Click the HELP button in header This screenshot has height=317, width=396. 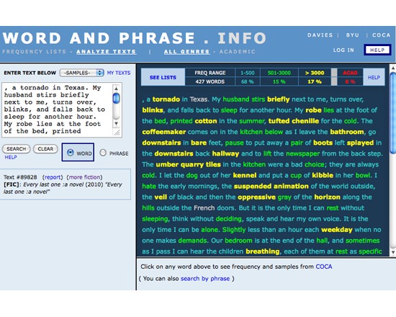377,50
